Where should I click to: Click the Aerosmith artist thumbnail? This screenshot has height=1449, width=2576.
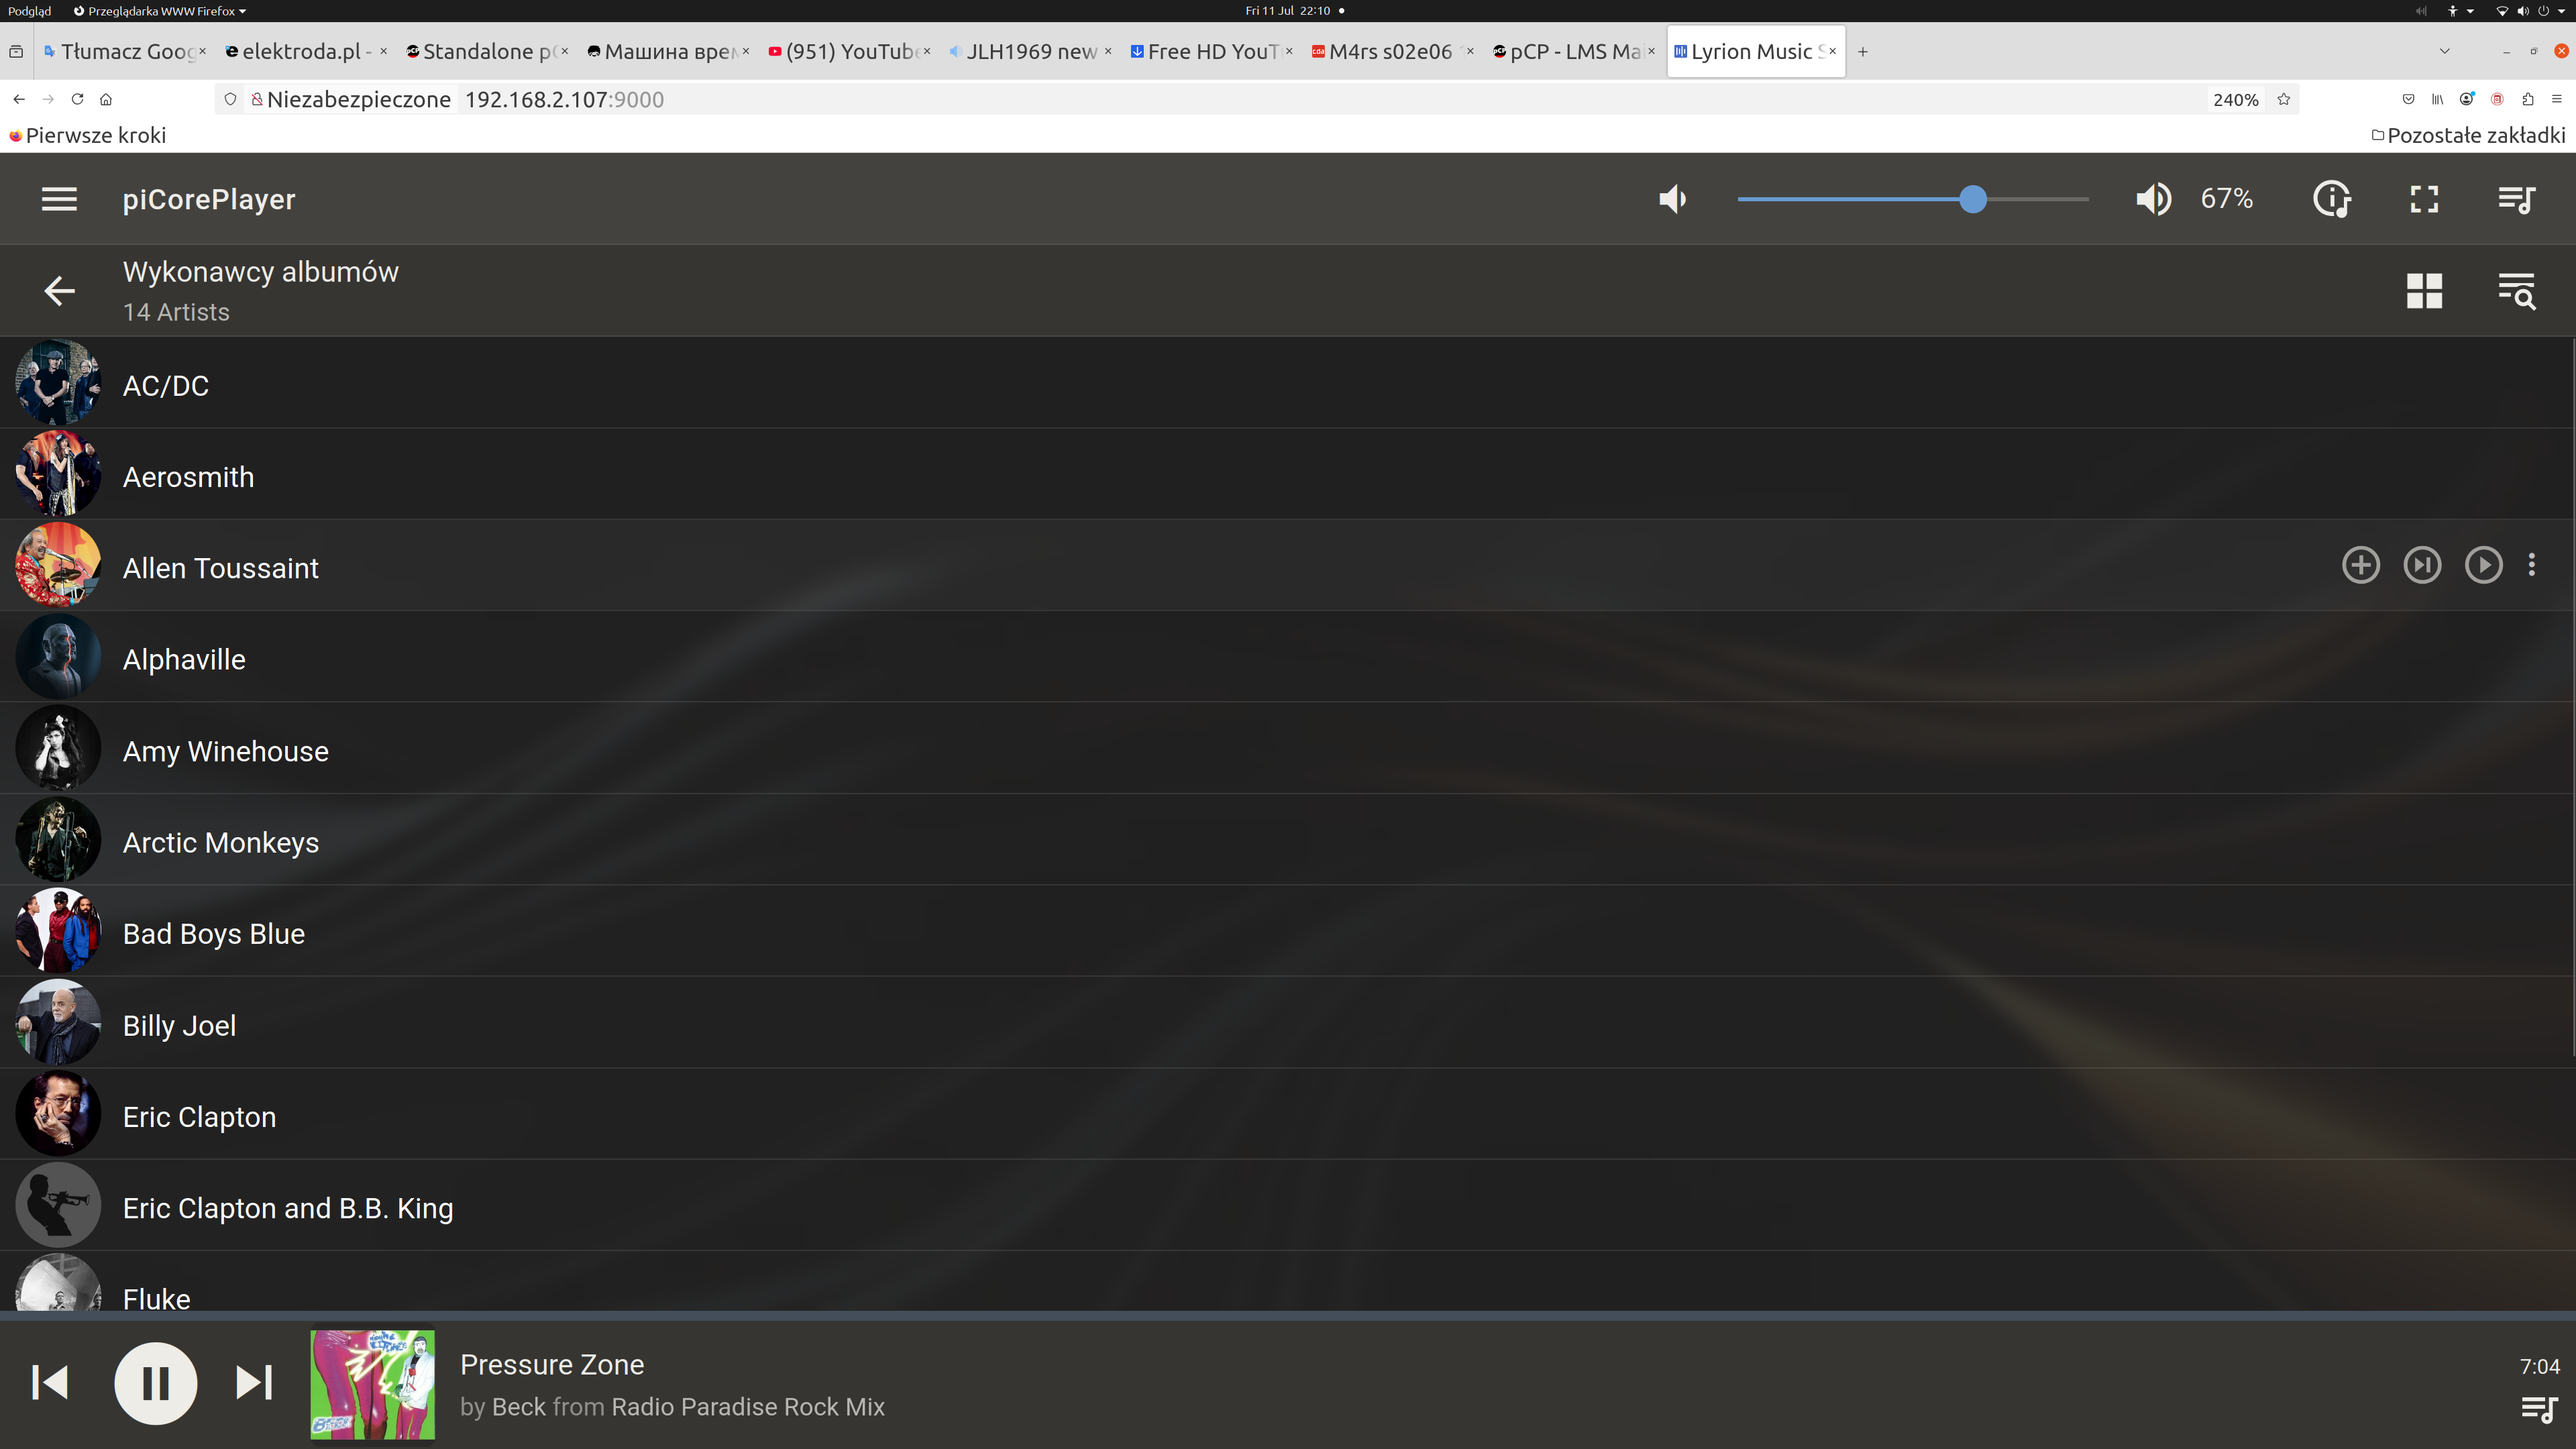(x=58, y=474)
